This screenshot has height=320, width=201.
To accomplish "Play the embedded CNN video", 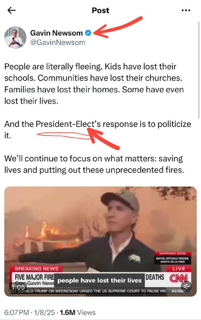I will 100,242.
